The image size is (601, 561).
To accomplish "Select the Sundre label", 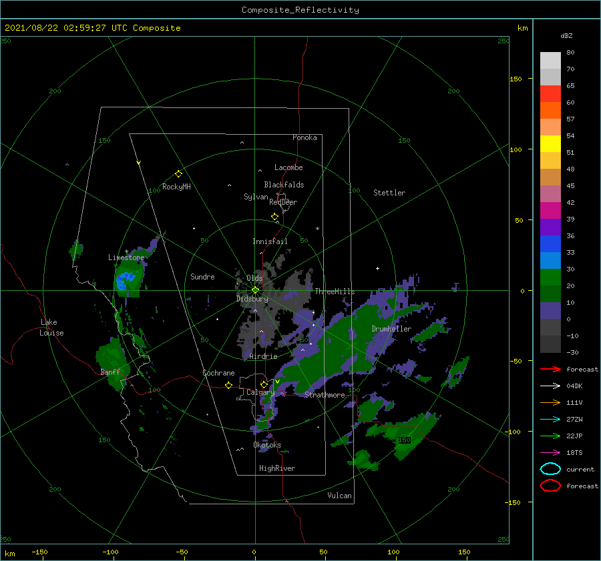I will click(x=202, y=276).
